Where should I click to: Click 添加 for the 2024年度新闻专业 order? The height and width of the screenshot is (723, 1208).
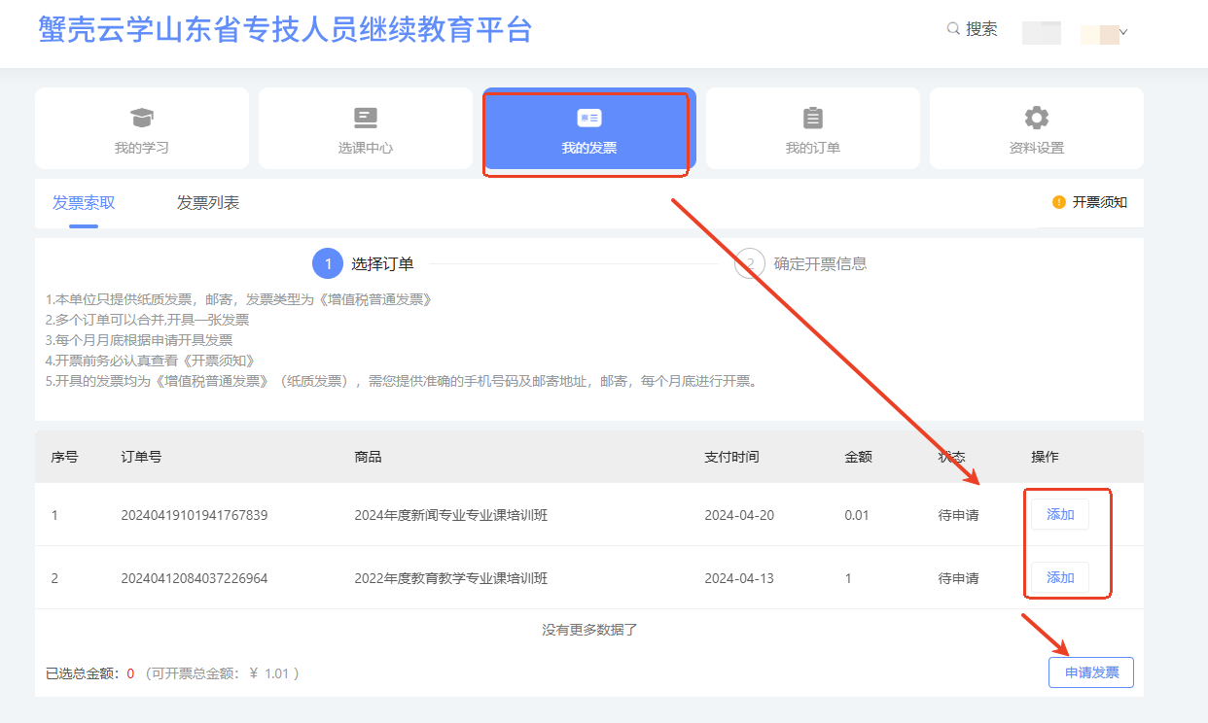tap(1059, 514)
